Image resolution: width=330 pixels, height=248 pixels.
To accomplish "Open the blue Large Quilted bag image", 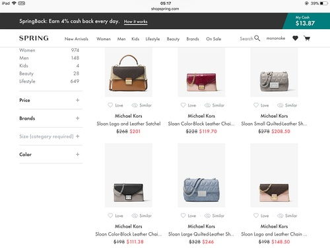I will pyautogui.click(x=201, y=175).
